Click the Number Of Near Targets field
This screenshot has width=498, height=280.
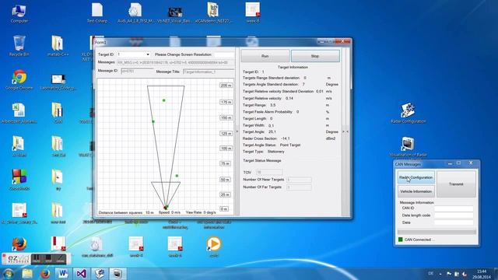pyautogui.click(x=299, y=180)
